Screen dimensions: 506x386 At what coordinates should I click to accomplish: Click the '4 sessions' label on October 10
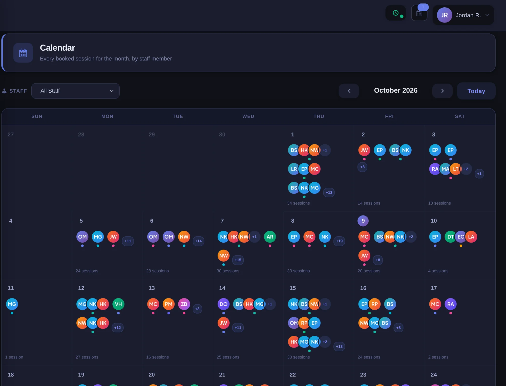438,271
